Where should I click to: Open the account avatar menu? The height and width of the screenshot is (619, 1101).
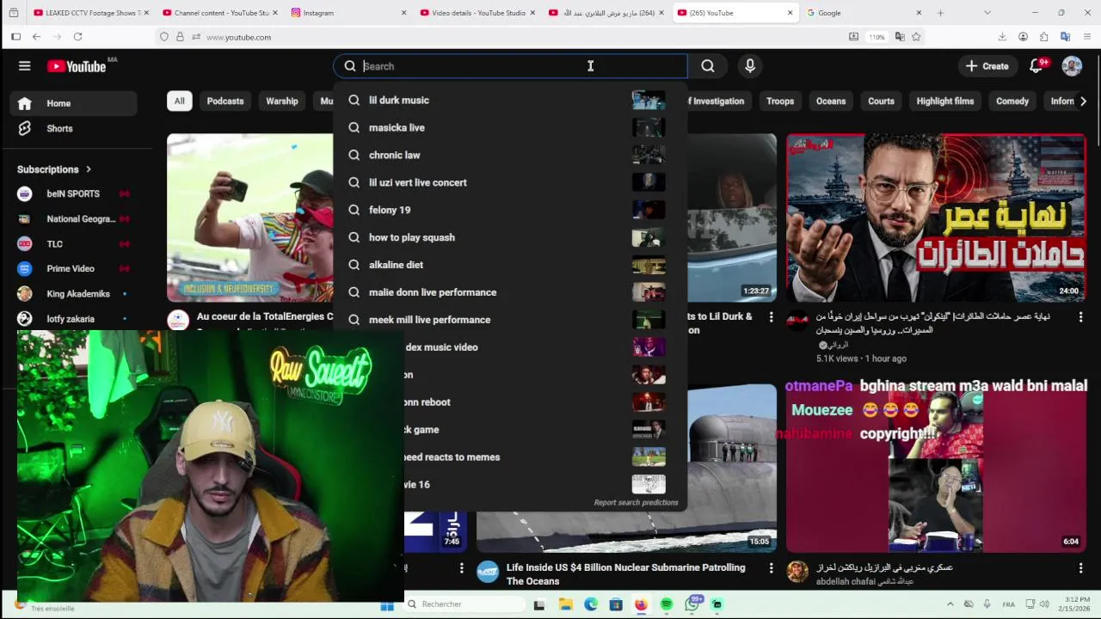(1072, 66)
